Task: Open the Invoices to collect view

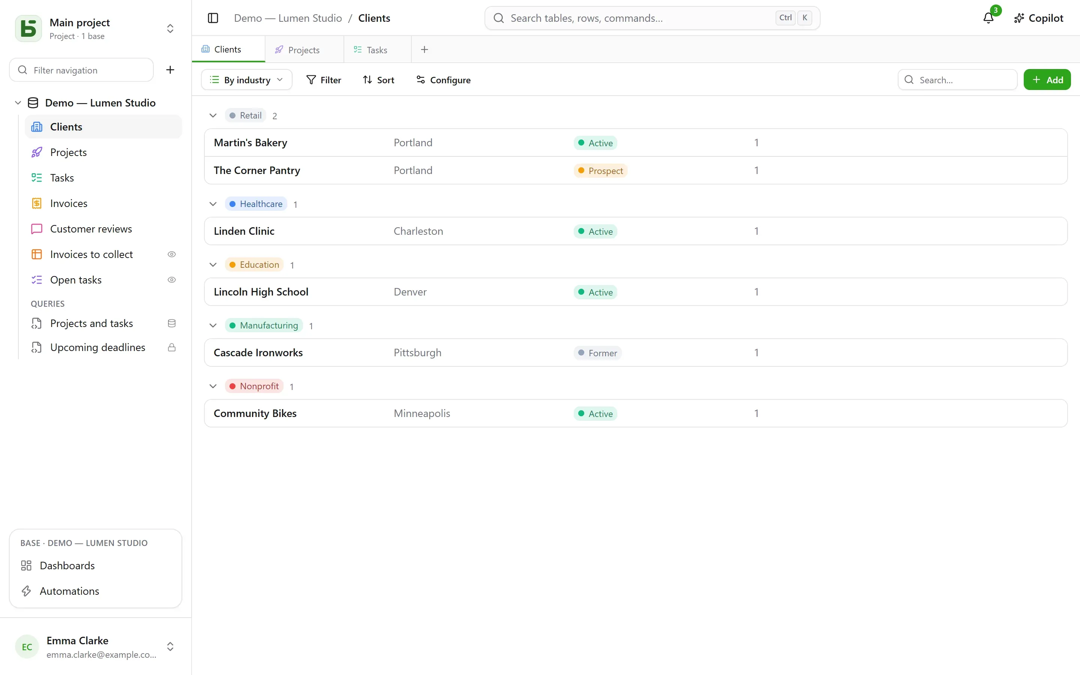Action: click(103, 254)
